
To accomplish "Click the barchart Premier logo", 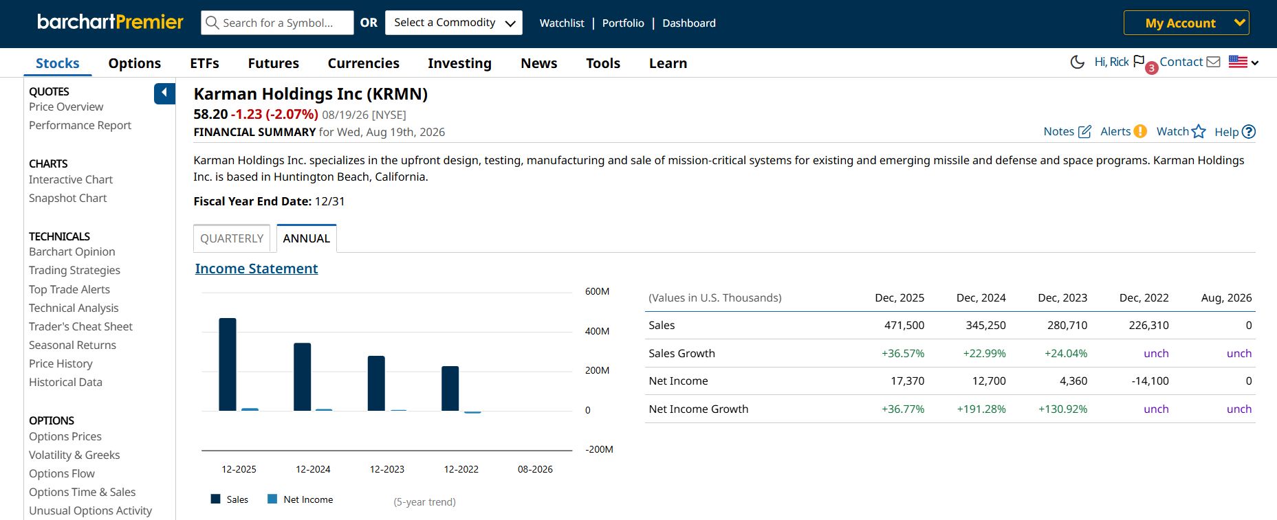I will coord(110,22).
